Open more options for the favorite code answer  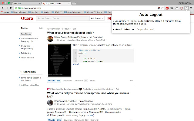tap(132, 81)
